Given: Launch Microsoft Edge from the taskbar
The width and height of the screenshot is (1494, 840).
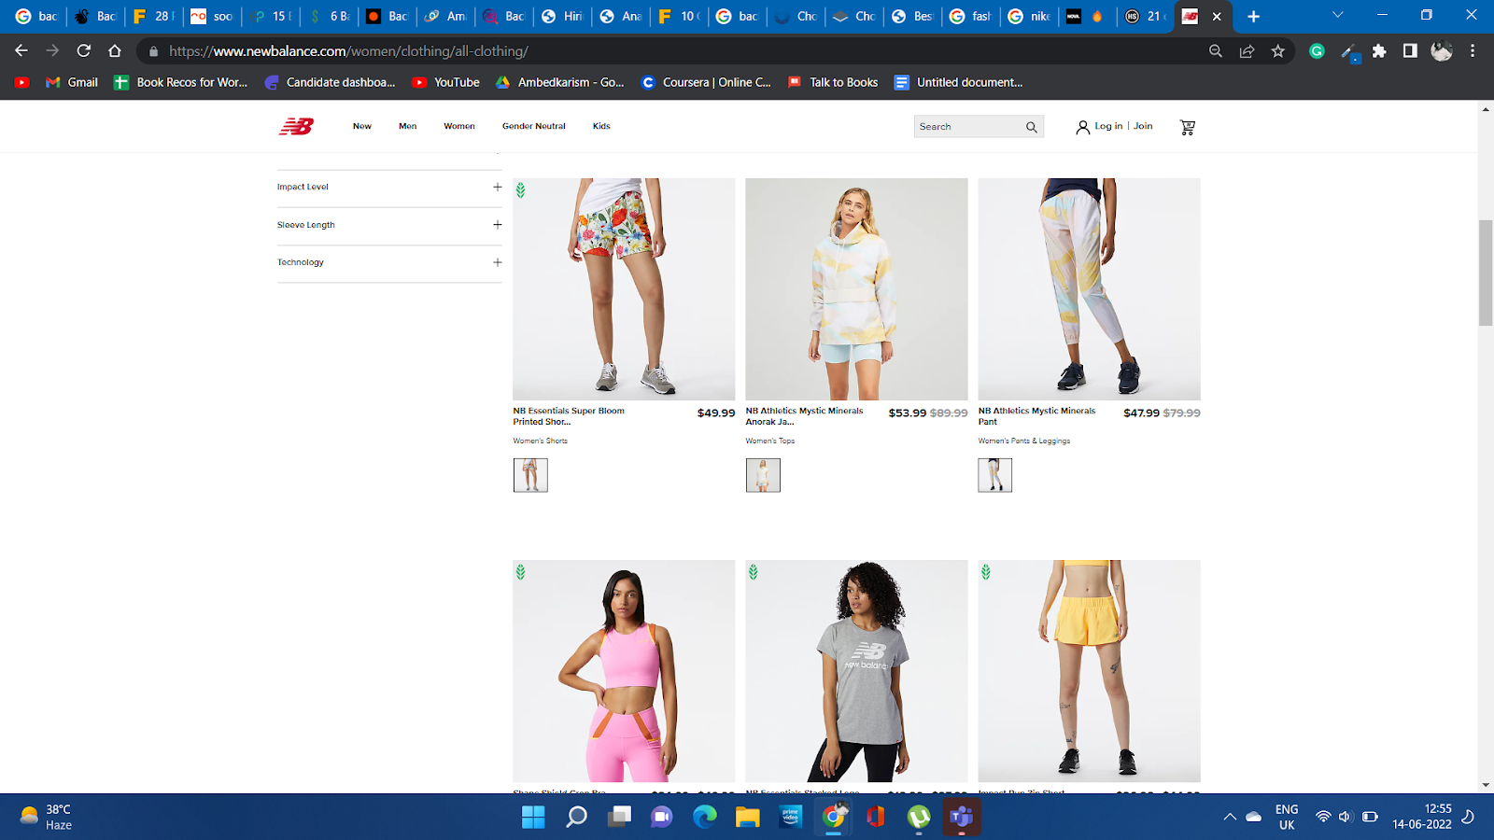Looking at the screenshot, I should 705,817.
